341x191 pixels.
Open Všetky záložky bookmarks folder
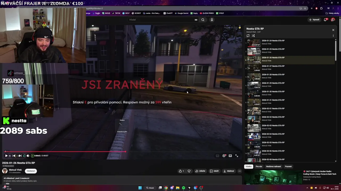pyautogui.click(x=332, y=13)
